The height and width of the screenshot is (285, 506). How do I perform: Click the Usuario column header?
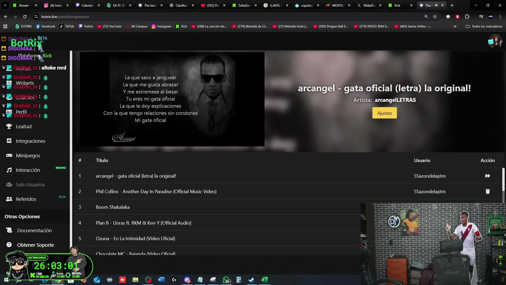[422, 160]
